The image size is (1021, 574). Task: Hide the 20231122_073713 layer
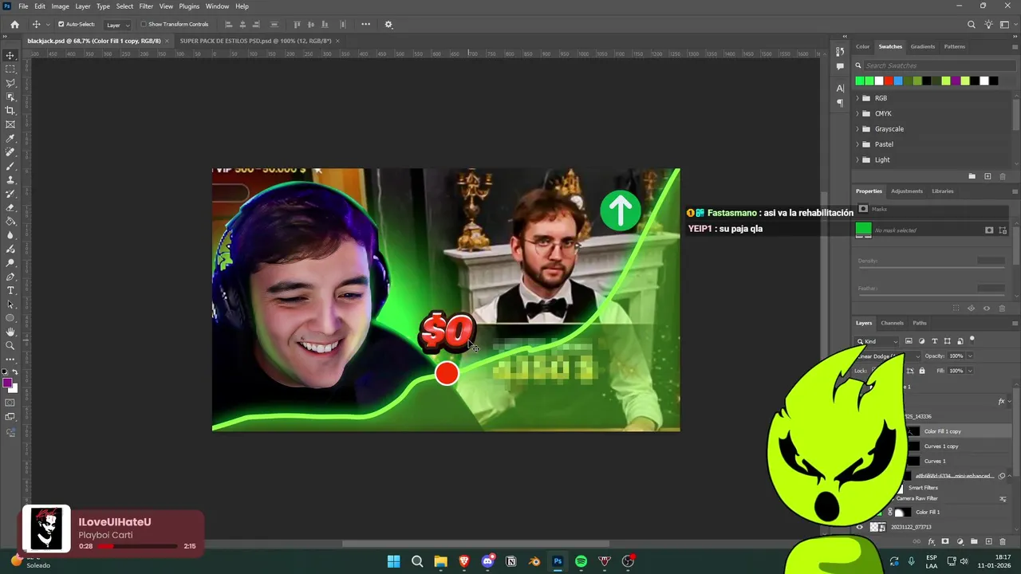click(x=859, y=527)
